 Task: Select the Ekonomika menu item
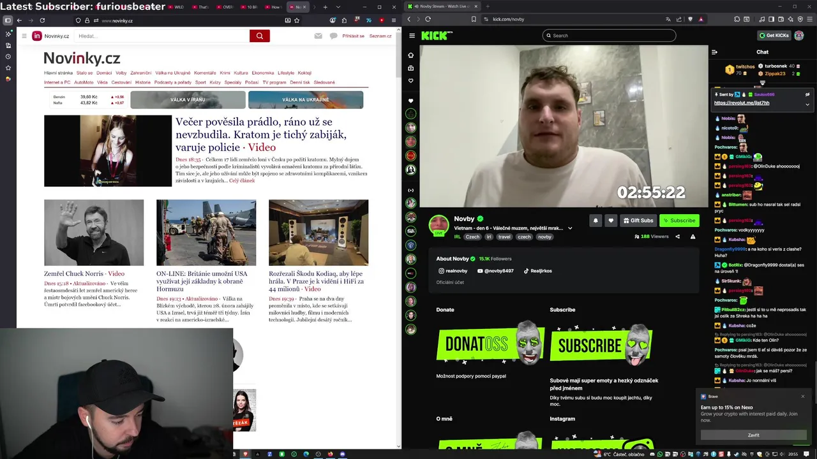click(x=263, y=73)
